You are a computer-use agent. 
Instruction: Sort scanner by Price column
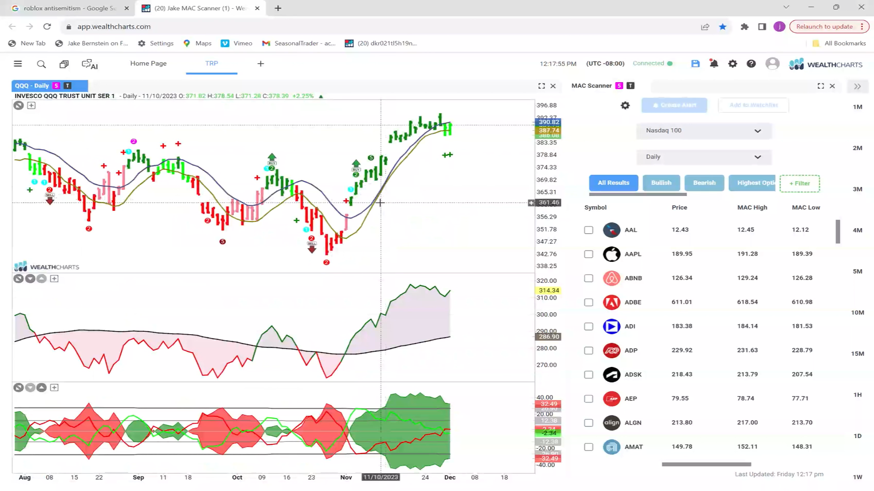679,208
